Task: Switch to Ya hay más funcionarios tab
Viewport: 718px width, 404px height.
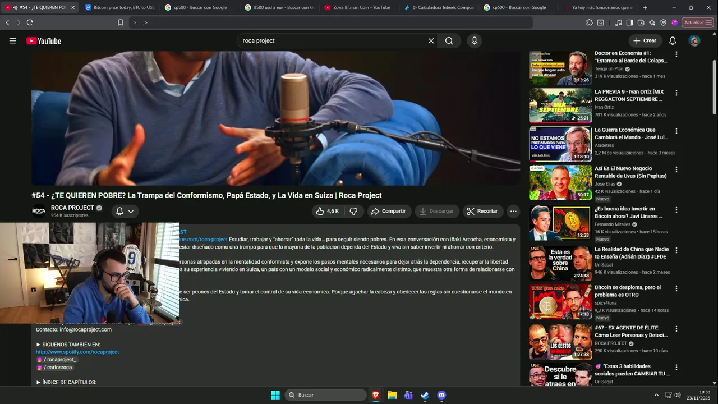Action: 598,7
